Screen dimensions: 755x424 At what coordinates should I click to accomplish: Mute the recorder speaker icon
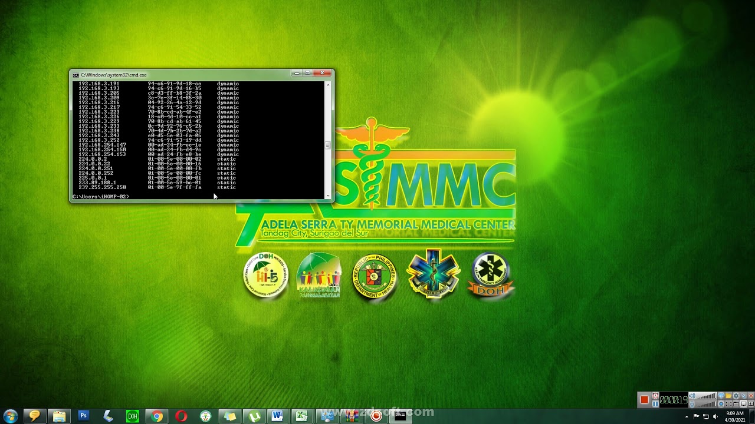(692, 396)
